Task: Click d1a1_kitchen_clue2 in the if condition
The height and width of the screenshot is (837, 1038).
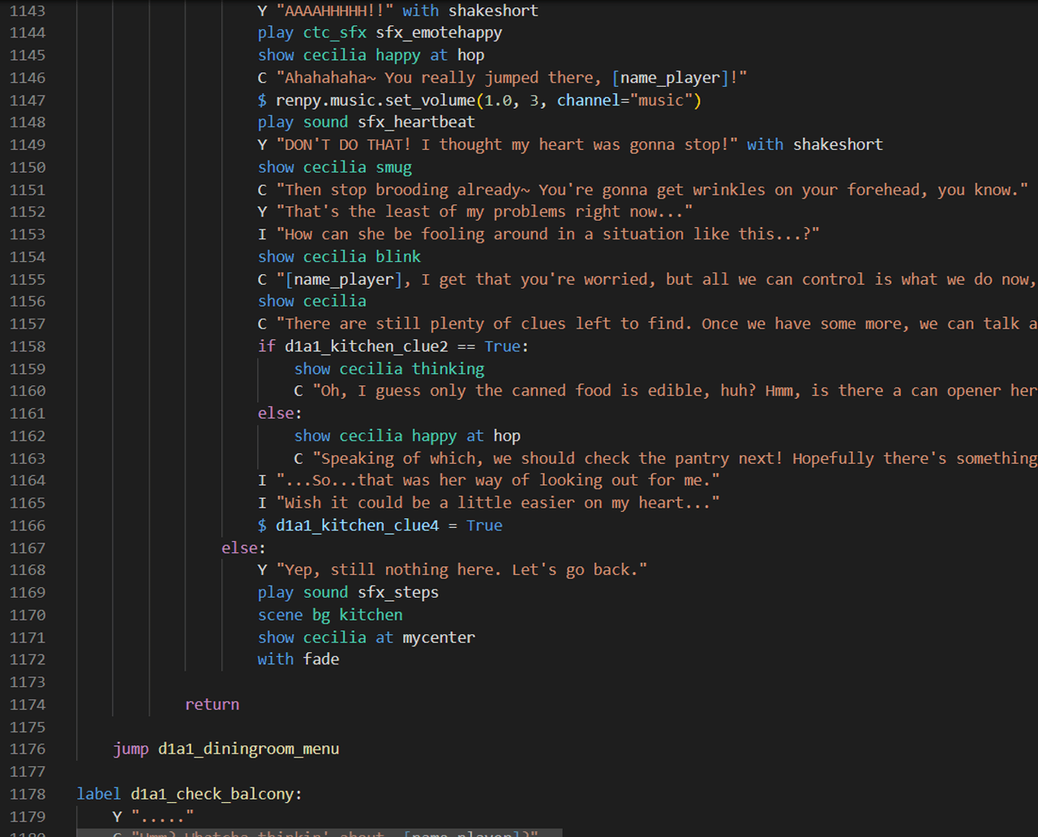Action: tap(366, 346)
